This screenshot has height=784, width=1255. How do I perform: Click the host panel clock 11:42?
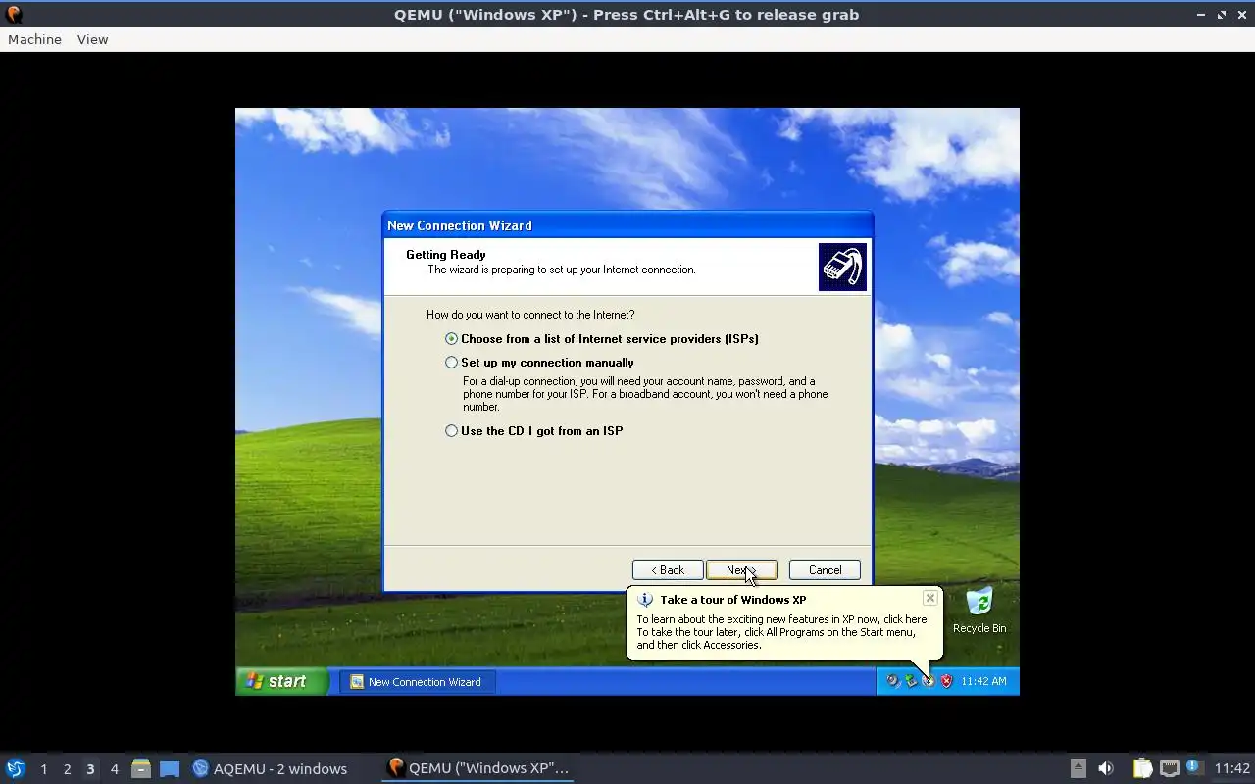pos(1231,768)
